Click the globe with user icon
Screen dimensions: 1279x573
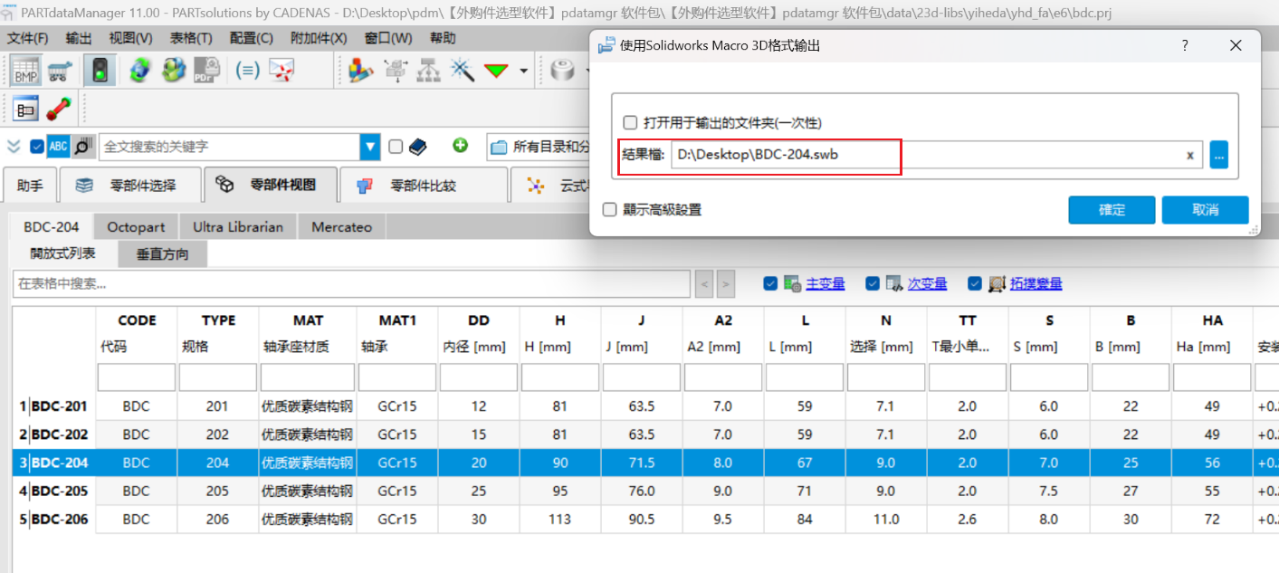point(174,71)
